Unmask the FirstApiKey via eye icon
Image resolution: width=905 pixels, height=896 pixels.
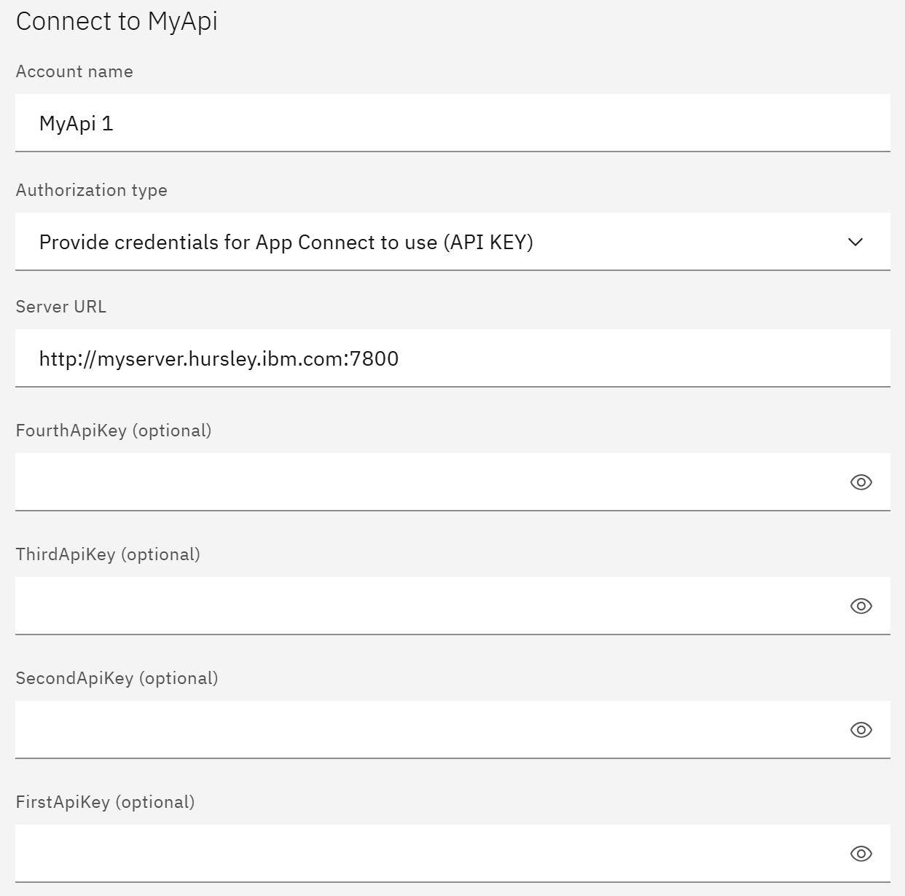(861, 854)
